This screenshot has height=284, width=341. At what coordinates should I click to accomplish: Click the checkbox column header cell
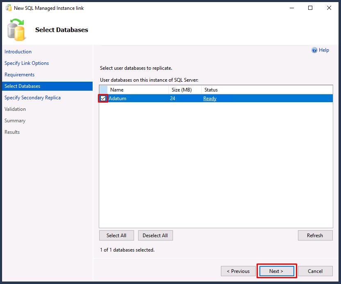tap(104, 90)
